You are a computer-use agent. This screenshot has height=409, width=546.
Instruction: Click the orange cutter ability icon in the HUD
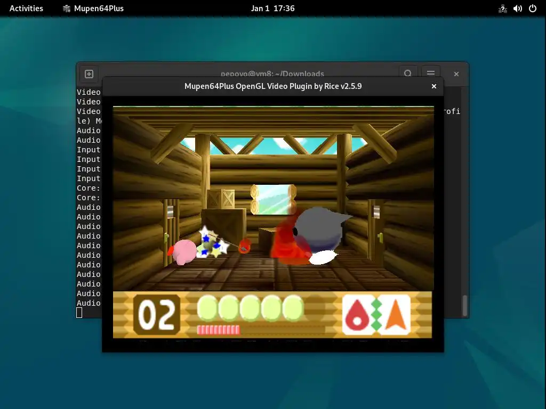coord(396,314)
